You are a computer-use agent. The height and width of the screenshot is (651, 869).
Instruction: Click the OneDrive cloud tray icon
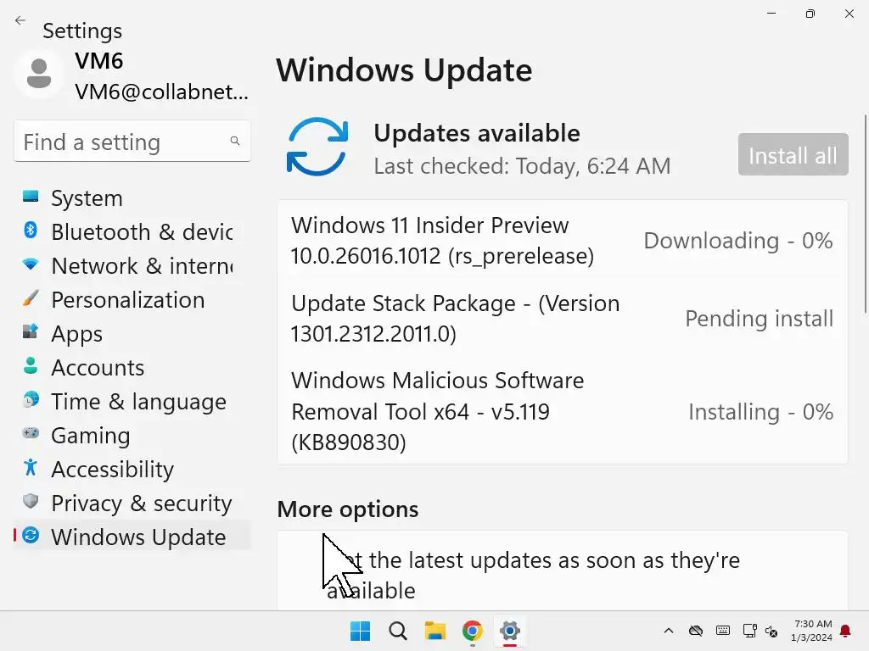pyautogui.click(x=696, y=631)
